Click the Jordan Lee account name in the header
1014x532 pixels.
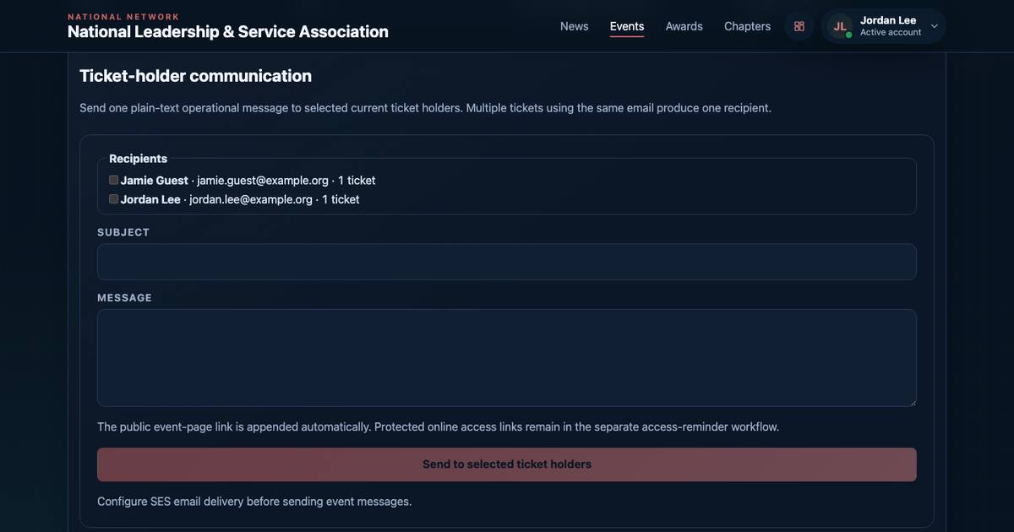888,20
